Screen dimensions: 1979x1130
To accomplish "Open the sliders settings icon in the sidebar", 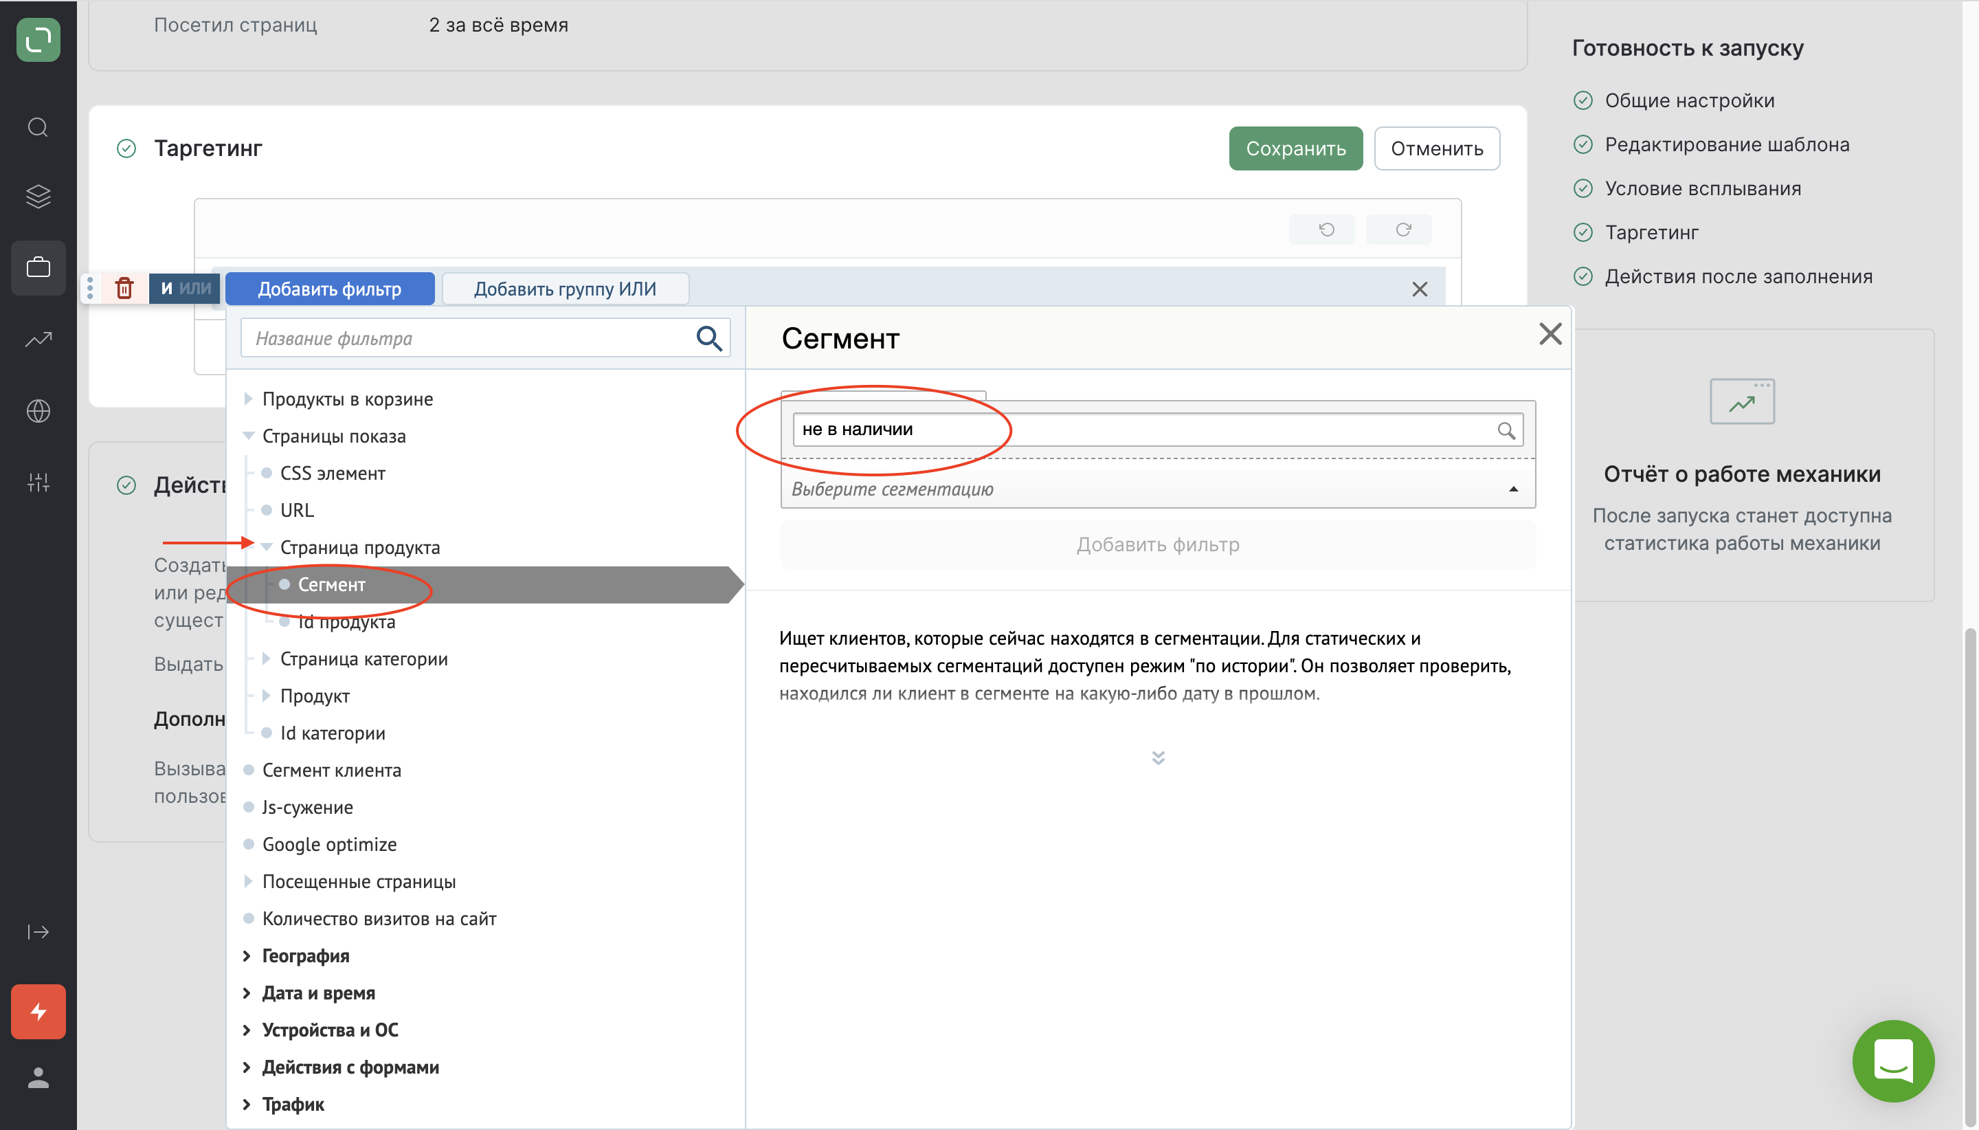I will (38, 482).
